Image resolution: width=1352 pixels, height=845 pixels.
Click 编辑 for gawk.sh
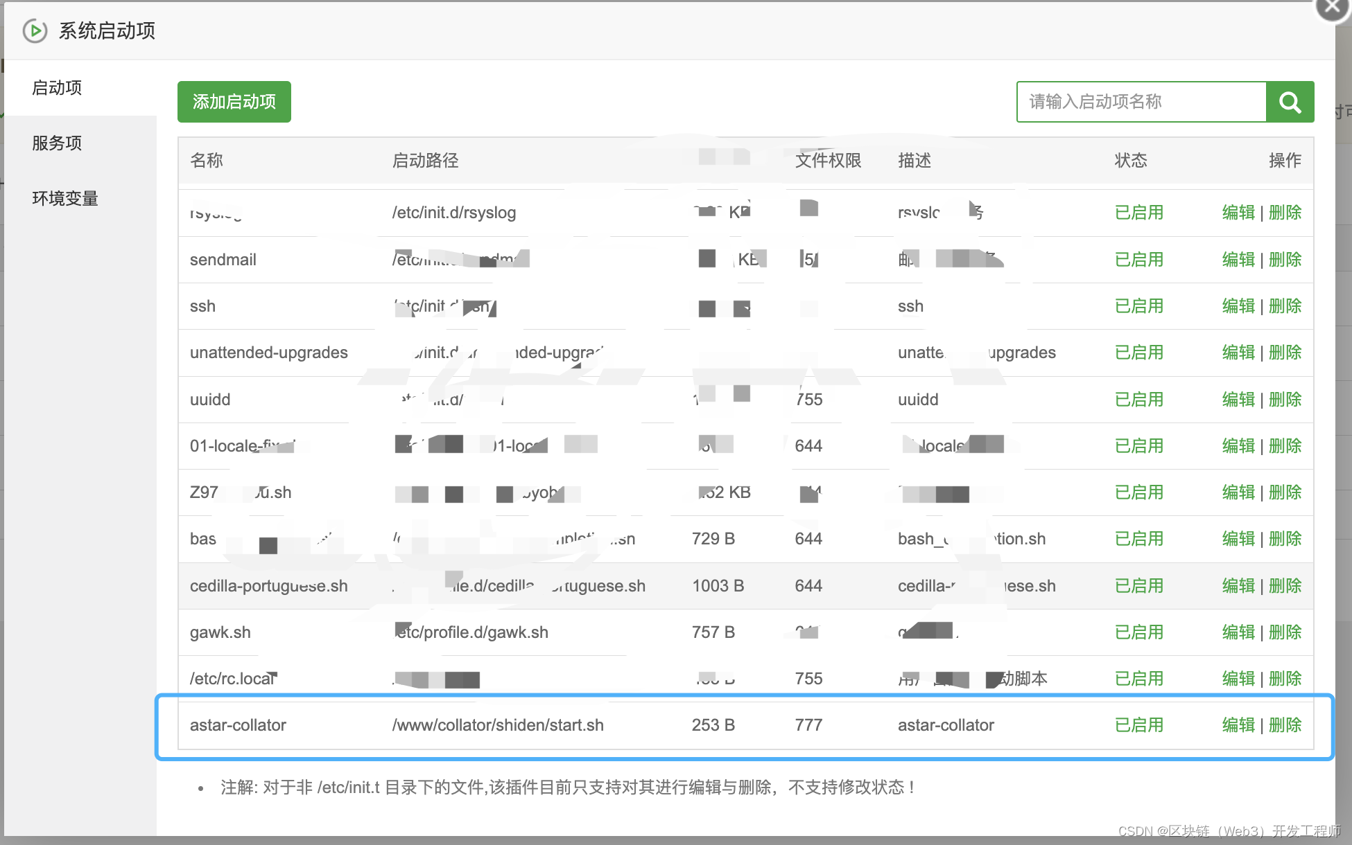[1238, 632]
